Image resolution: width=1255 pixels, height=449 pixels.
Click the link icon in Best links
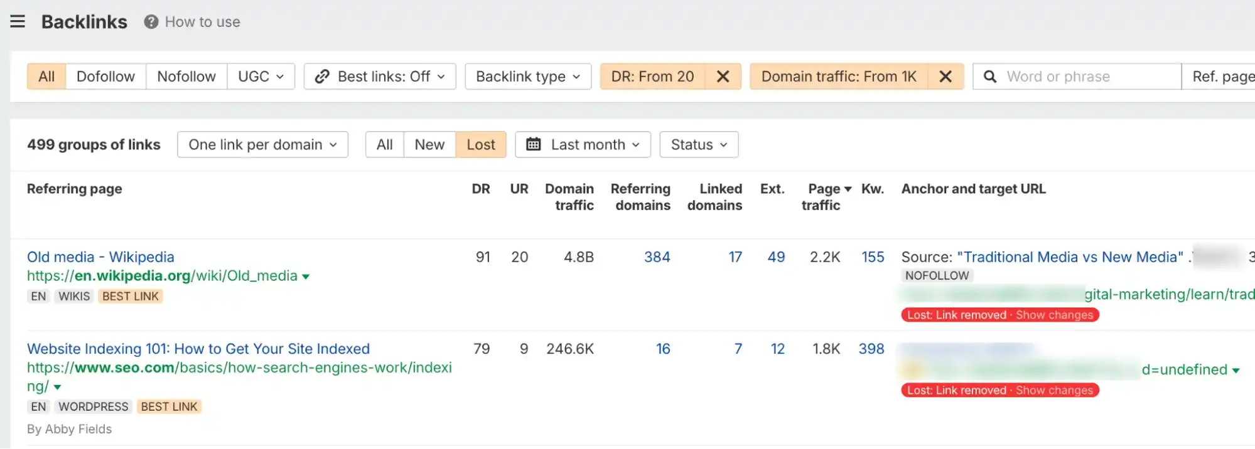click(x=322, y=77)
